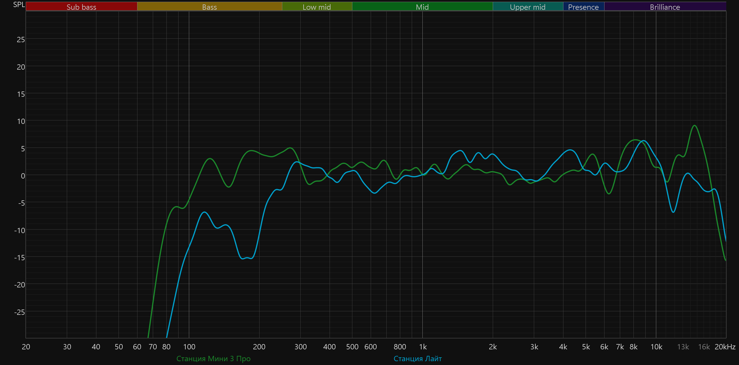Image resolution: width=739 pixels, height=365 pixels.
Task: Click the green curve peak near 16k
Action: pyautogui.click(x=694, y=125)
